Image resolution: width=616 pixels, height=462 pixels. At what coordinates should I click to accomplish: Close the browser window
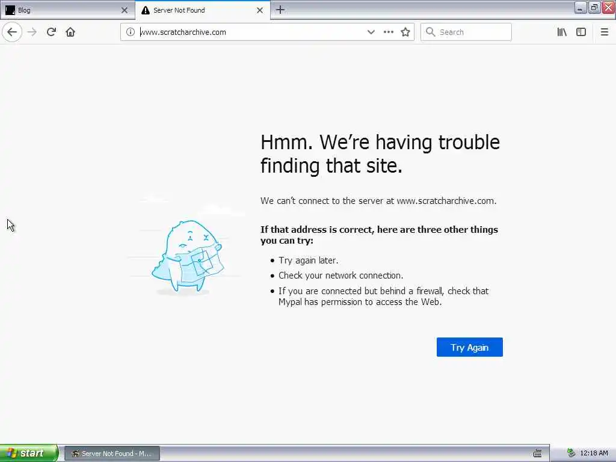608,8
